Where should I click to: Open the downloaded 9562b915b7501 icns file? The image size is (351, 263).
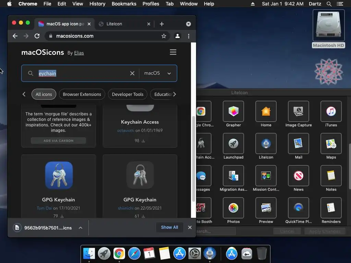(x=43, y=228)
